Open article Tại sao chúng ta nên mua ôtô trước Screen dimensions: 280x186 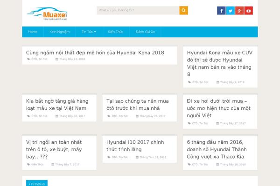(x=138, y=105)
